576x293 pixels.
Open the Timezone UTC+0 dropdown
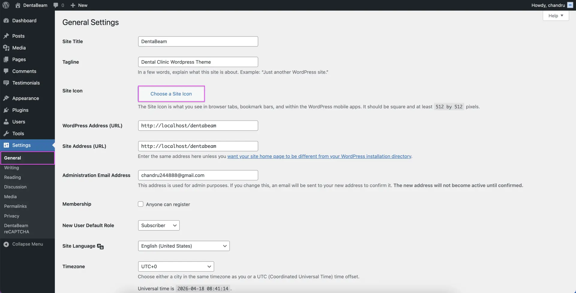click(x=176, y=266)
